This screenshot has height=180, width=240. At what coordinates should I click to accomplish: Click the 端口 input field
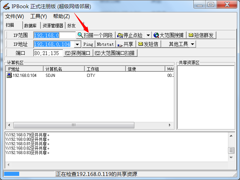click(x=48, y=53)
